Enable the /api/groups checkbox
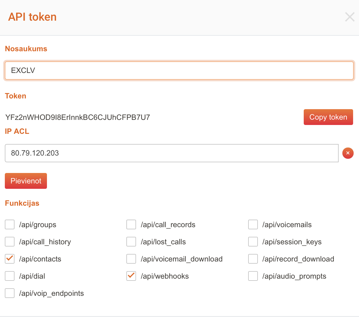This screenshot has height=317, width=359. [10, 225]
